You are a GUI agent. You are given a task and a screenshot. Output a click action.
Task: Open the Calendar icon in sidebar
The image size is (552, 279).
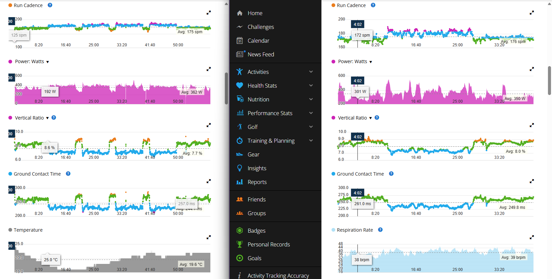click(x=240, y=41)
